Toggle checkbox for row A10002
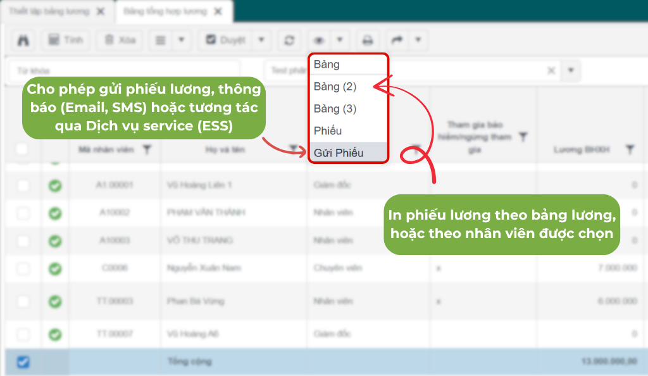This screenshot has height=376, width=648. [x=23, y=213]
